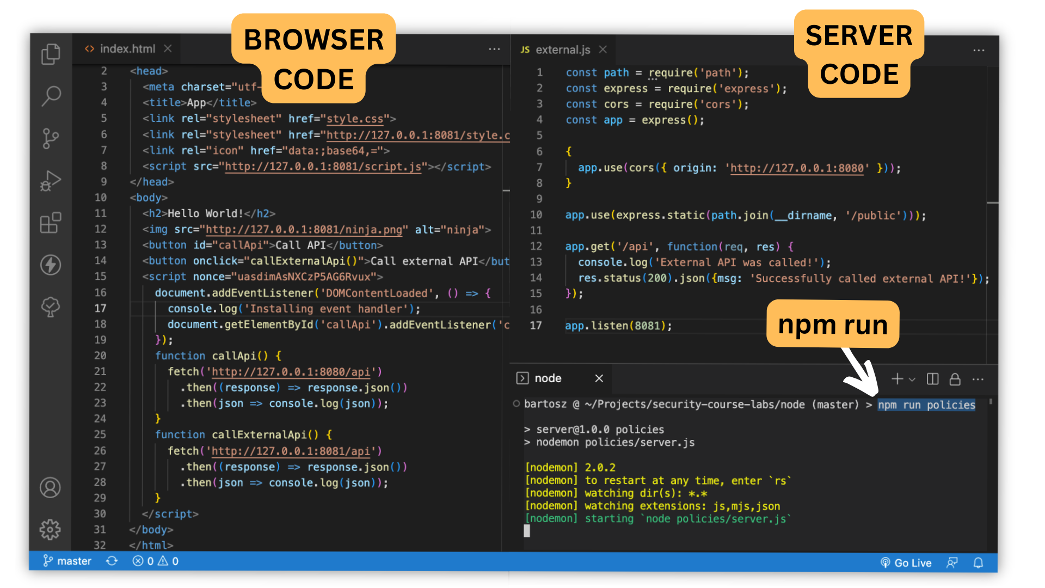The width and height of the screenshot is (1045, 588).
Task: Click '[nodemon] watching extensions' terminal line
Action: click(653, 506)
